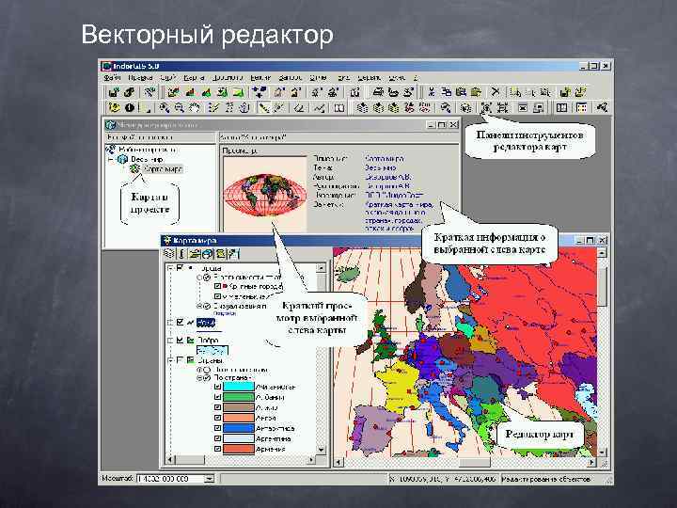677x508 pixels.
Task: Expand the highlighted layer node in legend
Action: [x=170, y=323]
